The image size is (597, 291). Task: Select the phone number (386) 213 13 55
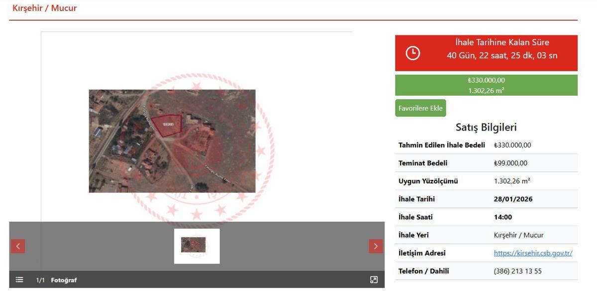point(517,271)
